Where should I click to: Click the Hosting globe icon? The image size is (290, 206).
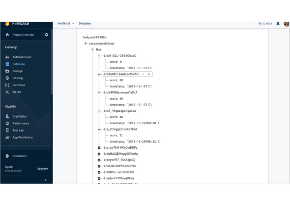7,78
